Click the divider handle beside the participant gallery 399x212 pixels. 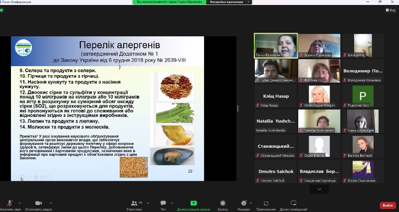click(x=238, y=108)
